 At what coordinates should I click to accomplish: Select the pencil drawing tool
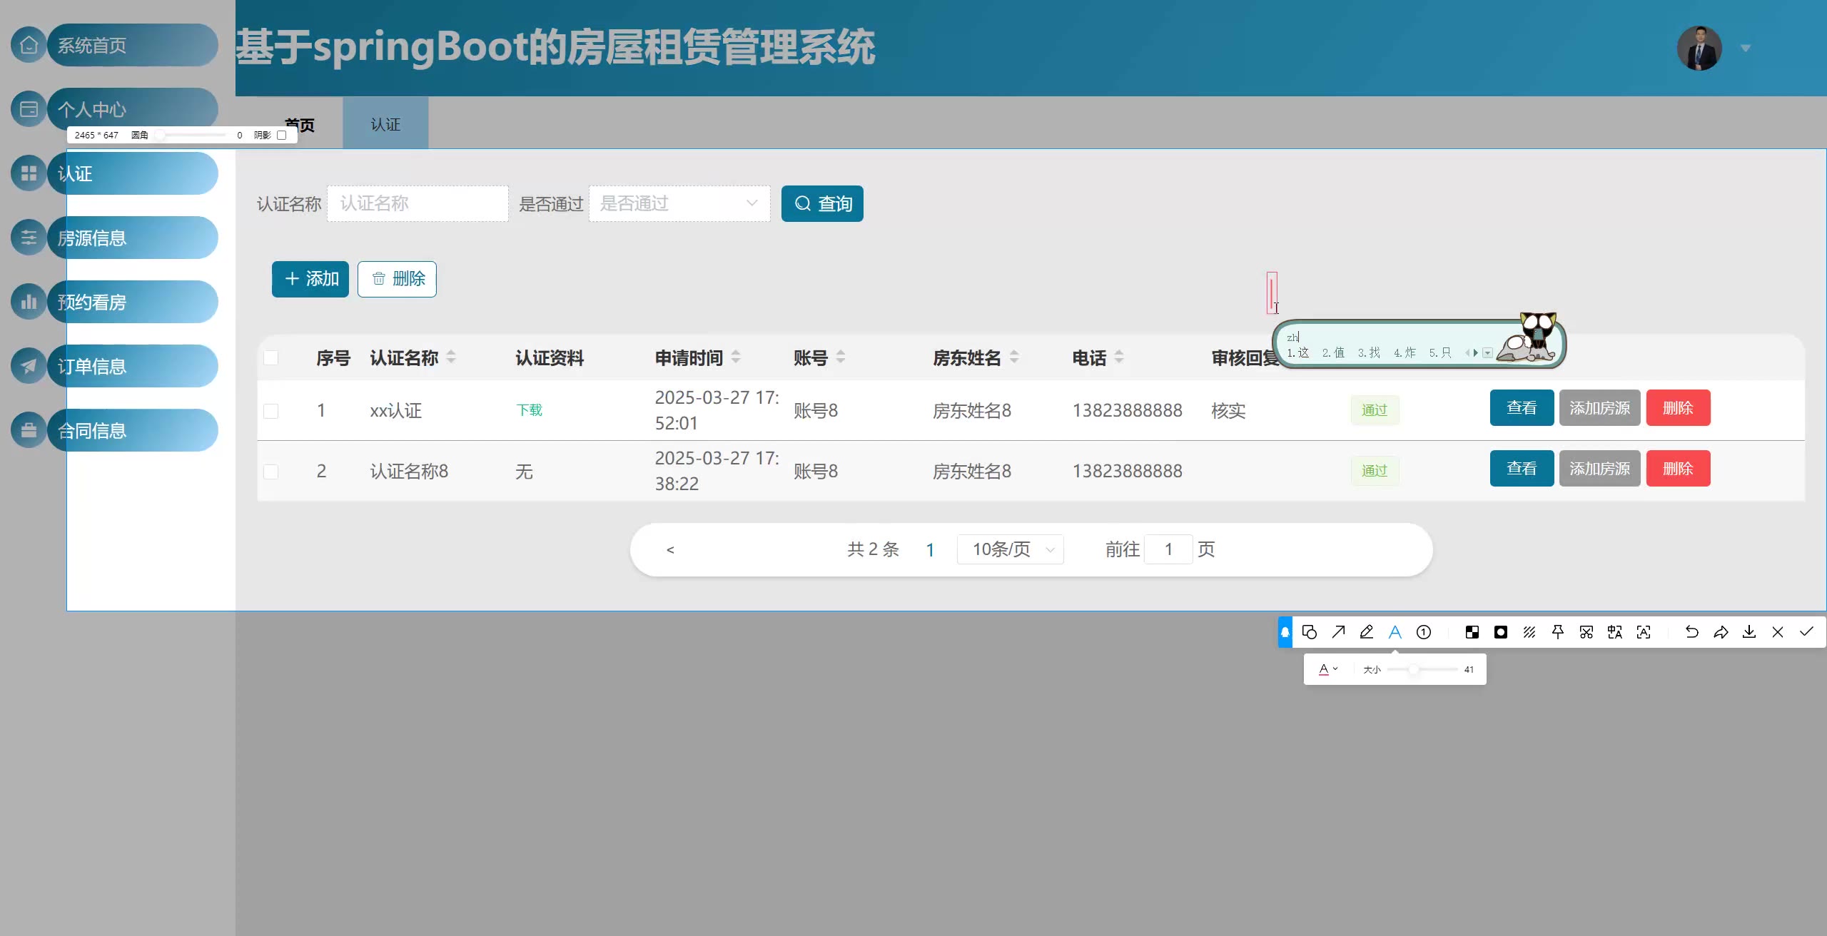click(1367, 632)
